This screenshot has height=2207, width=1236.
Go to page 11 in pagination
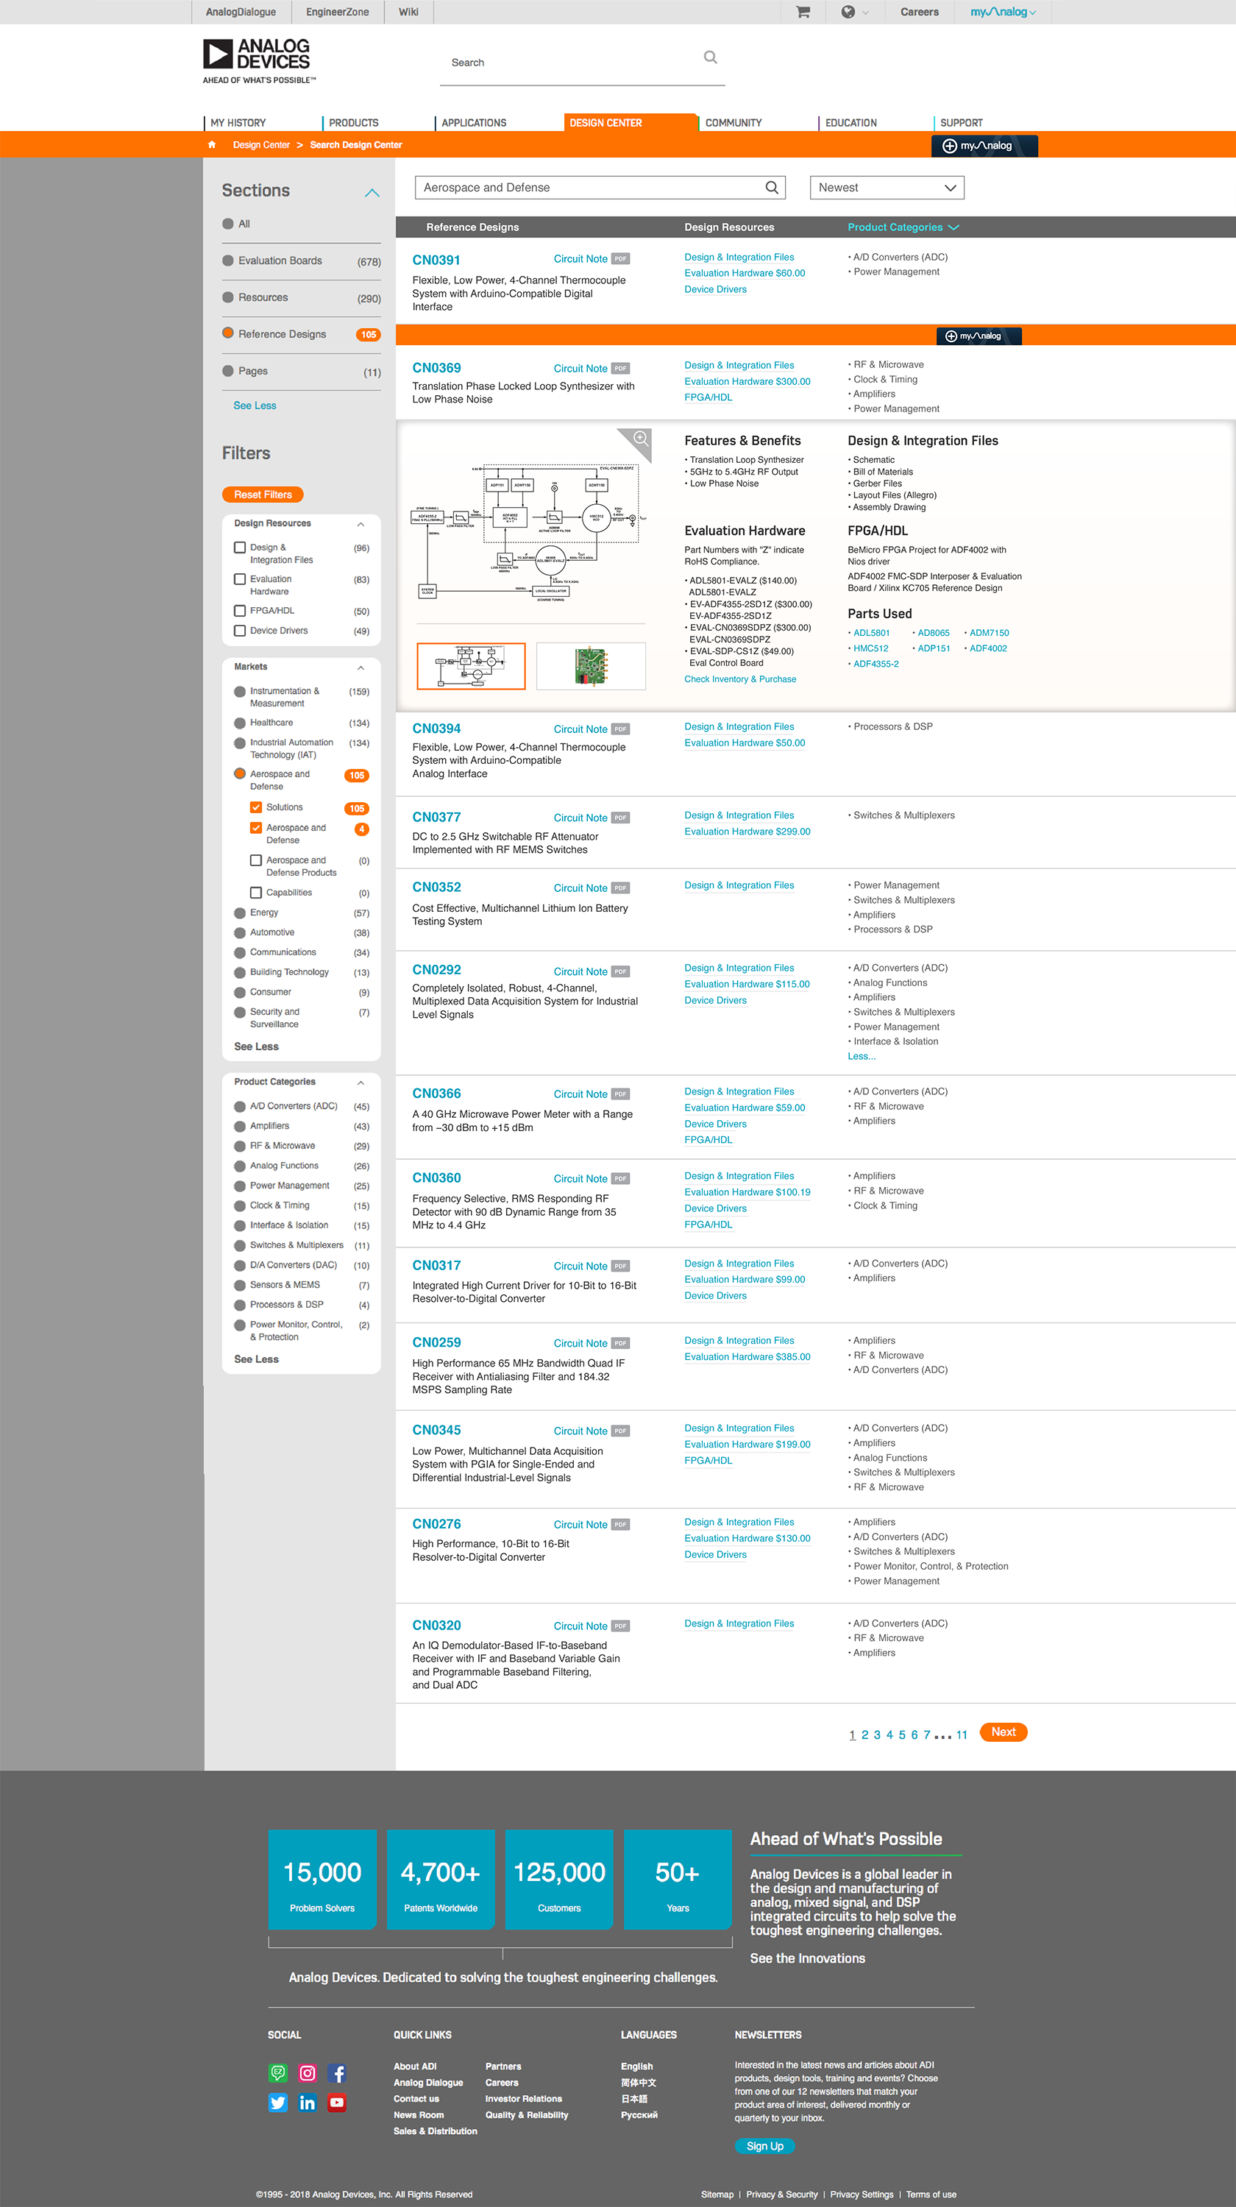pos(962,1735)
